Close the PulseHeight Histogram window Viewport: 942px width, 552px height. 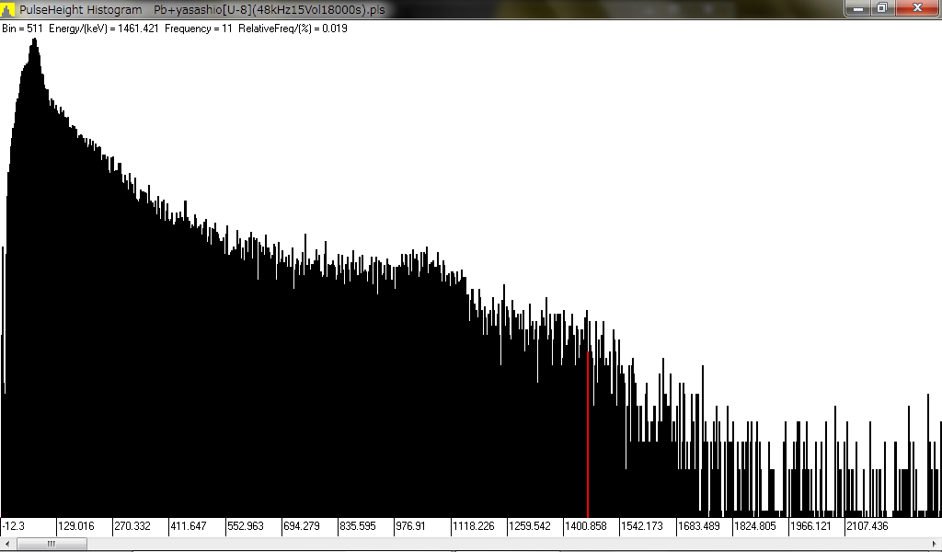click(916, 8)
